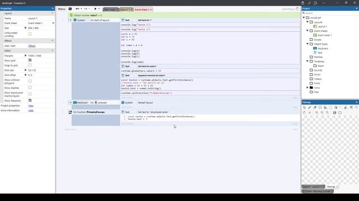Enable Show meshes checkbox
Image resolution: width=359 pixels, height=201 pixels.
point(30,88)
